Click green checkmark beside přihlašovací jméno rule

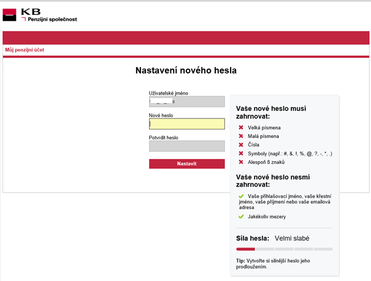241,196
